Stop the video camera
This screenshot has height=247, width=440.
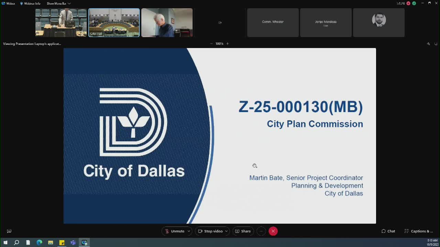coord(210,231)
